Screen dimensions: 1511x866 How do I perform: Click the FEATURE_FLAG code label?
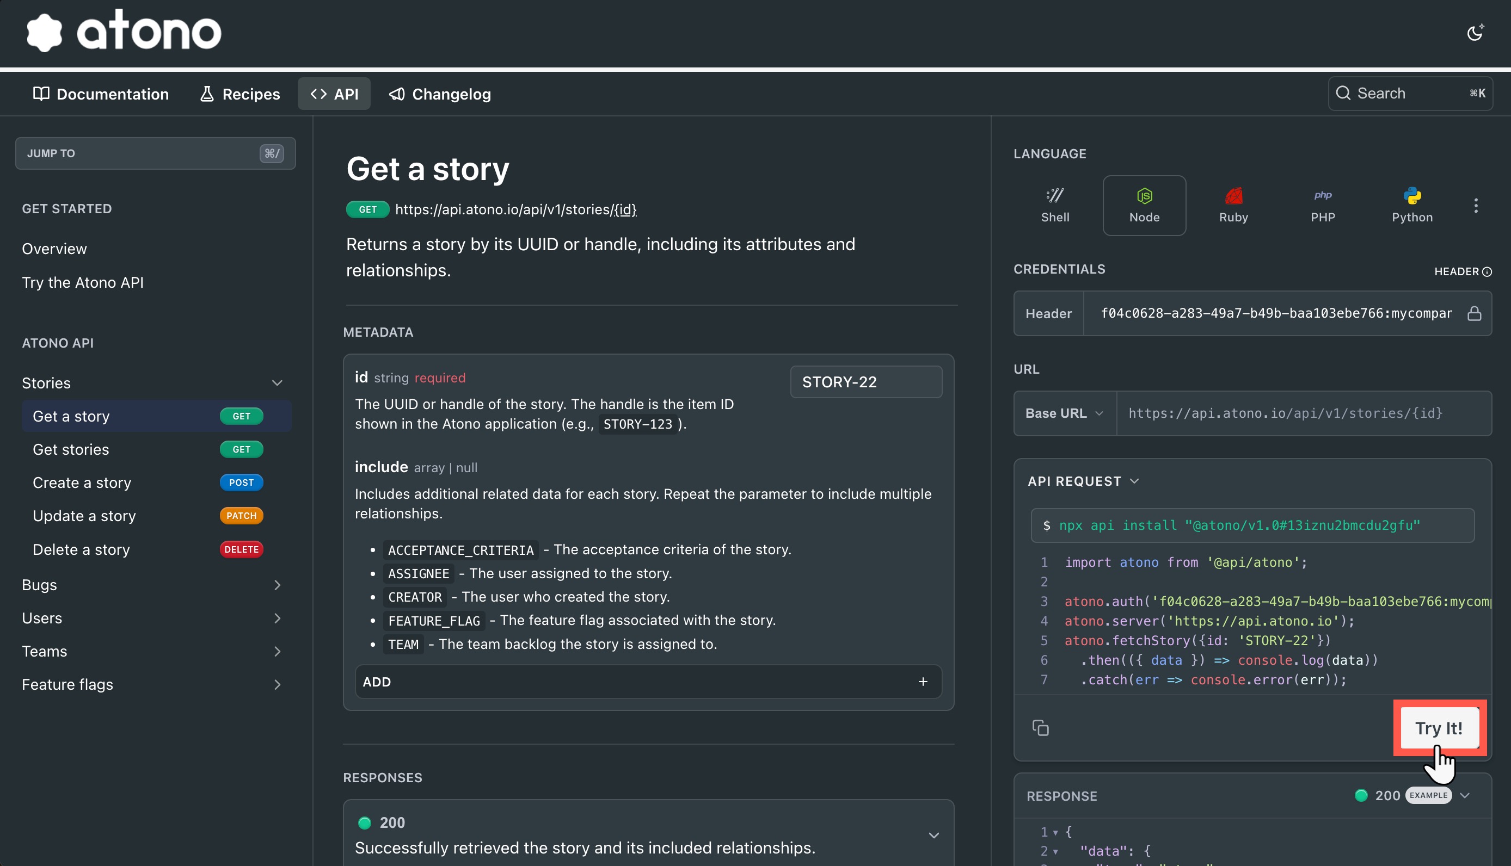coord(434,621)
